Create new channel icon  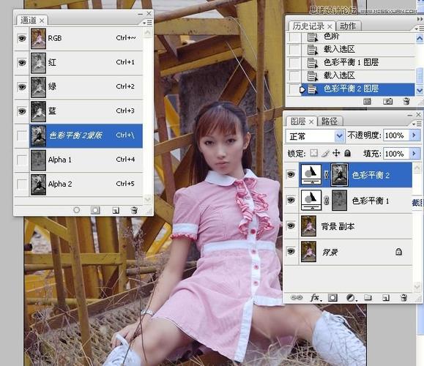(116, 210)
